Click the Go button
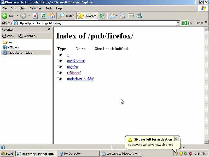The image size is (209, 157). (187, 23)
